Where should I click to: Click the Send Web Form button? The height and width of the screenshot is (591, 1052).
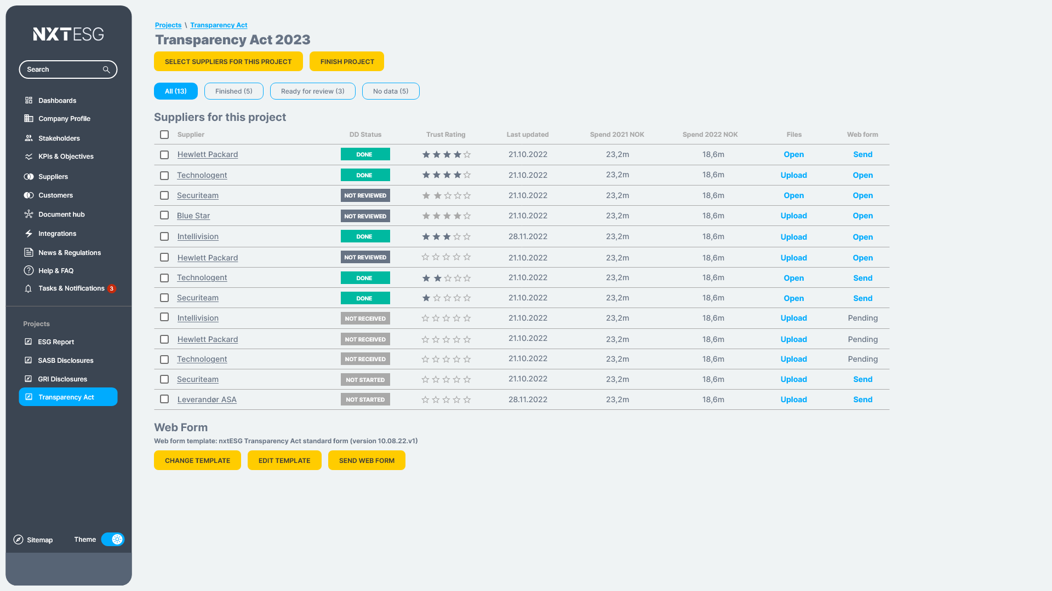(367, 460)
